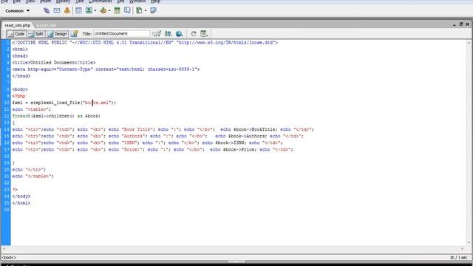This screenshot has width=473, height=266.
Task: Insert a Hyperlink from the Common bar
Action: [x=47, y=10]
